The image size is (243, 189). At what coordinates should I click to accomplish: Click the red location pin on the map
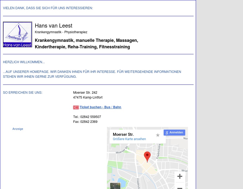tap(147, 156)
